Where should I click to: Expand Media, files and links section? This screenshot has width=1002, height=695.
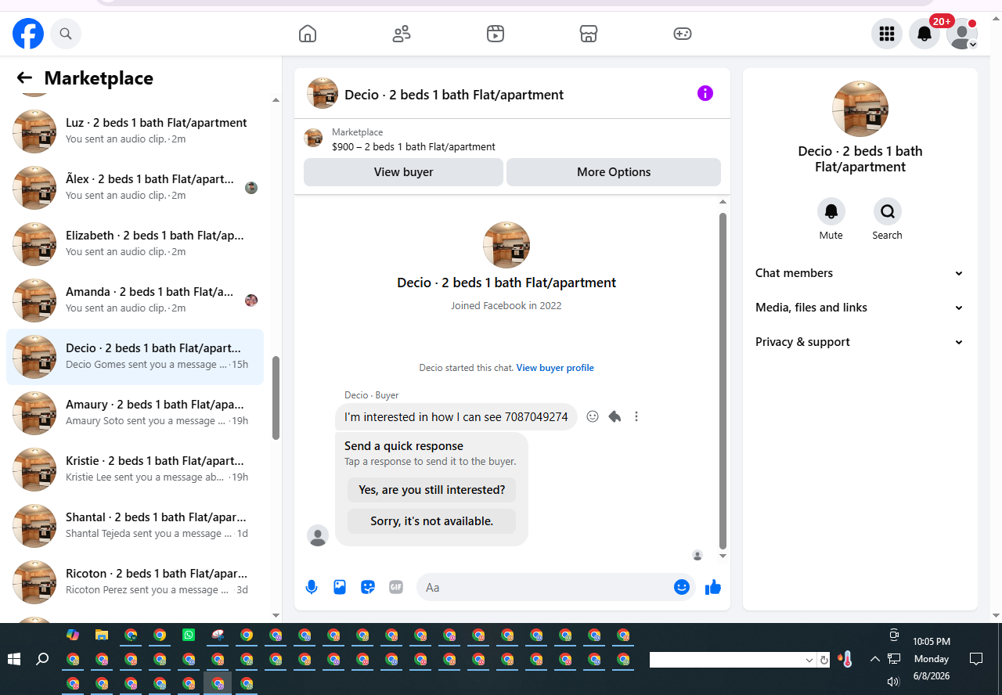pyautogui.click(x=860, y=308)
